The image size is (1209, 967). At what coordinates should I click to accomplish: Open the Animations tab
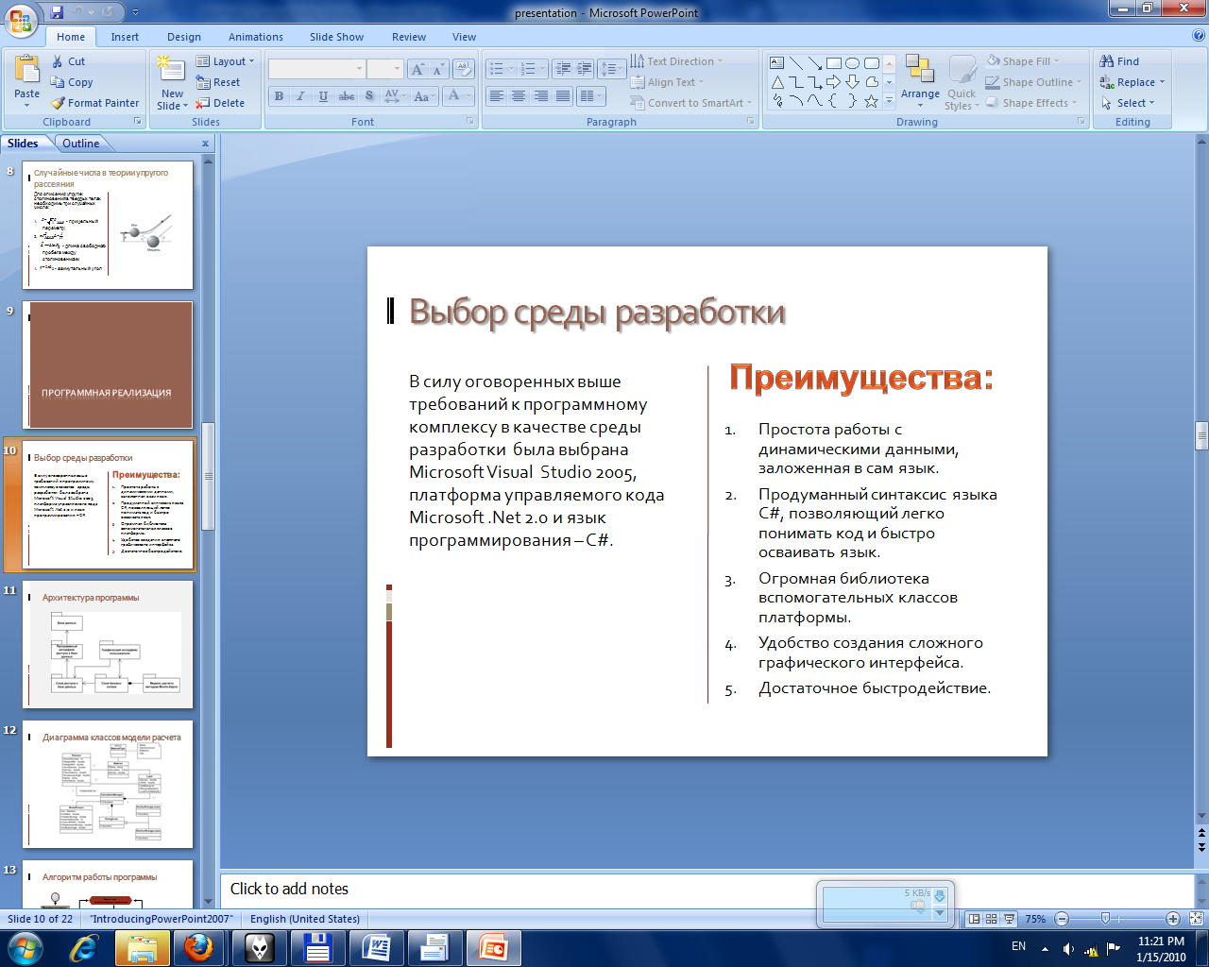pos(256,37)
